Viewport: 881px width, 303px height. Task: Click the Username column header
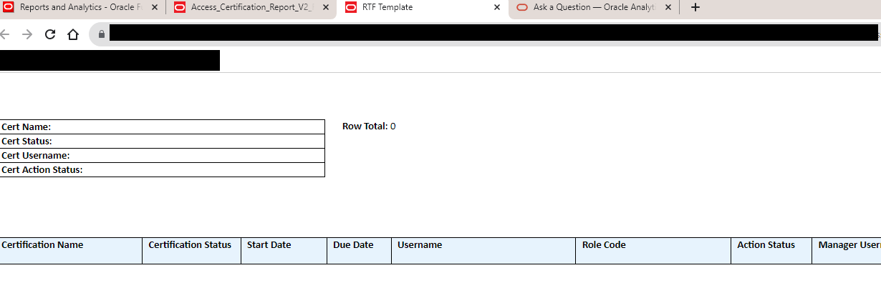point(483,251)
